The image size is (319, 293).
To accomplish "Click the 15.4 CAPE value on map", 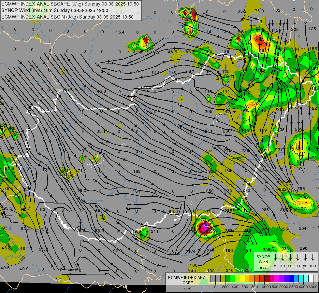I will pos(120,32).
